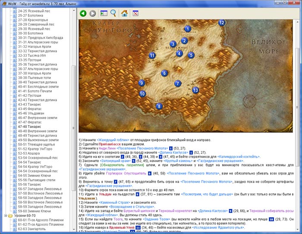
Task: Select 50-51 Тлеющее ущелье
Action: [36, 144]
